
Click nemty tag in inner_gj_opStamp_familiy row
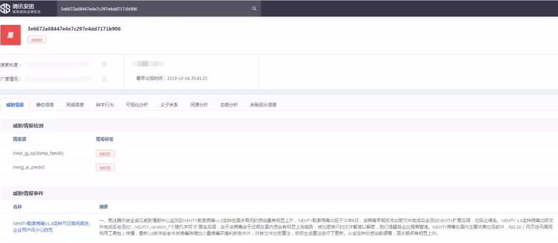(x=105, y=154)
